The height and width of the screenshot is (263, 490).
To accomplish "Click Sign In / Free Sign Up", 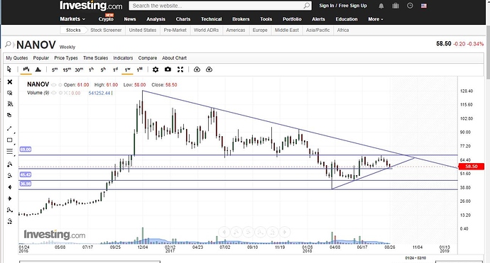I will 343,6.
